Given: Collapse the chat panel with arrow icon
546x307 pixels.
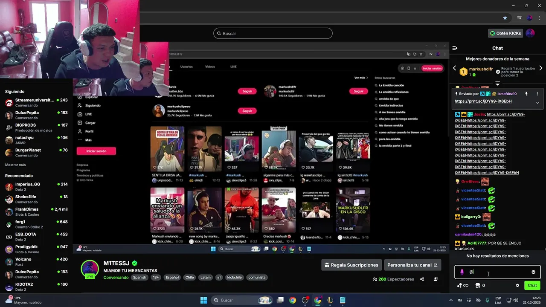Looking at the screenshot, I should (x=455, y=48).
